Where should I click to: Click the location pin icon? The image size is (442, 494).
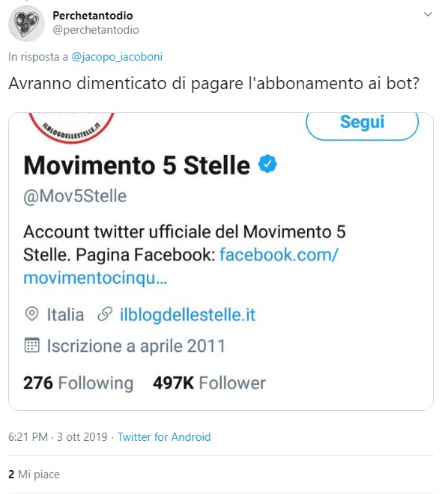31,314
